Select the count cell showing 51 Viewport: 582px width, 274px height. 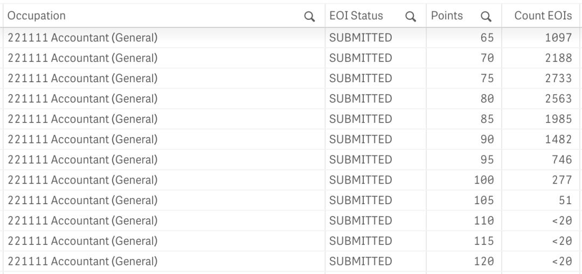click(542, 200)
